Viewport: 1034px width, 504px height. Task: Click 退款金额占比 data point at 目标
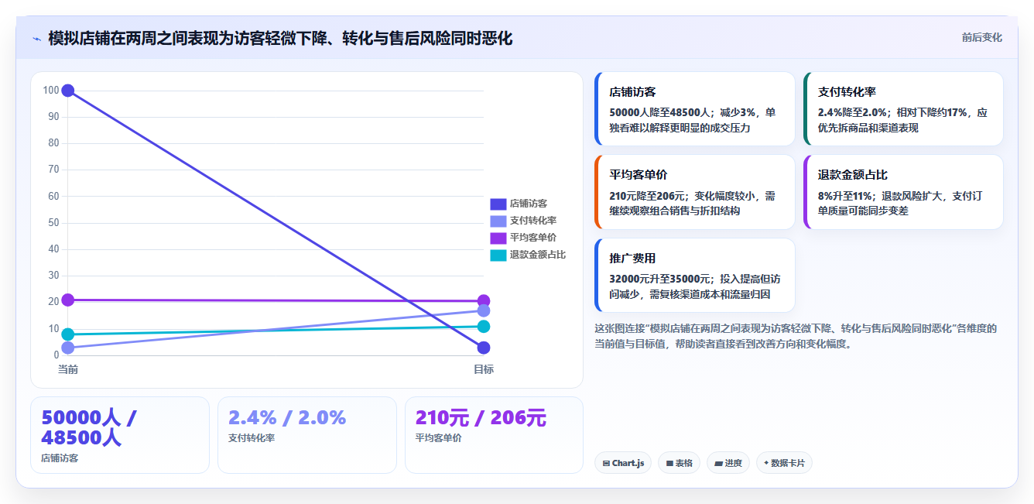(484, 326)
